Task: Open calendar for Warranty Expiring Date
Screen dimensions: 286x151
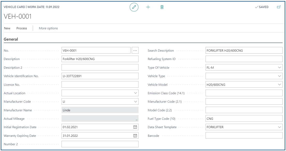Action: pos(135,136)
